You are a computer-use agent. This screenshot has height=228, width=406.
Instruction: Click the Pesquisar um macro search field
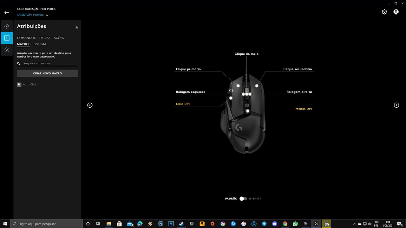(x=48, y=63)
